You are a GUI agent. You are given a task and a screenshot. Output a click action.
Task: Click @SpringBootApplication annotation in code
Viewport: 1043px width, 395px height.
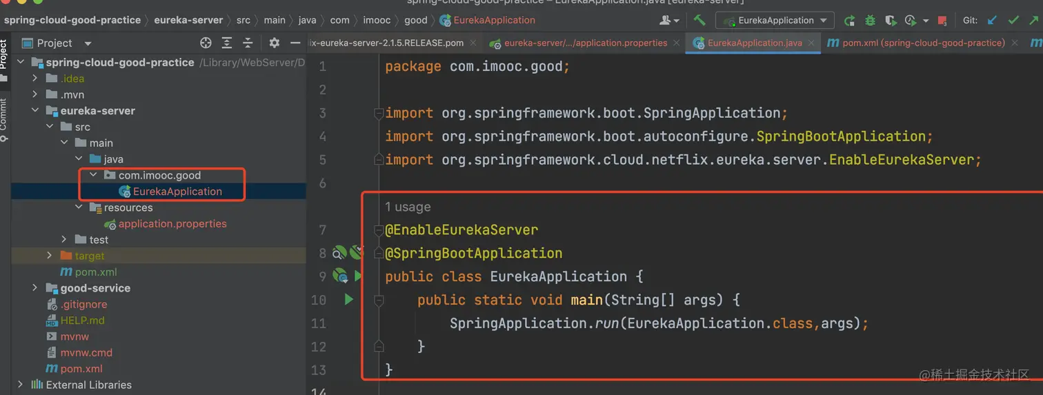tap(474, 253)
